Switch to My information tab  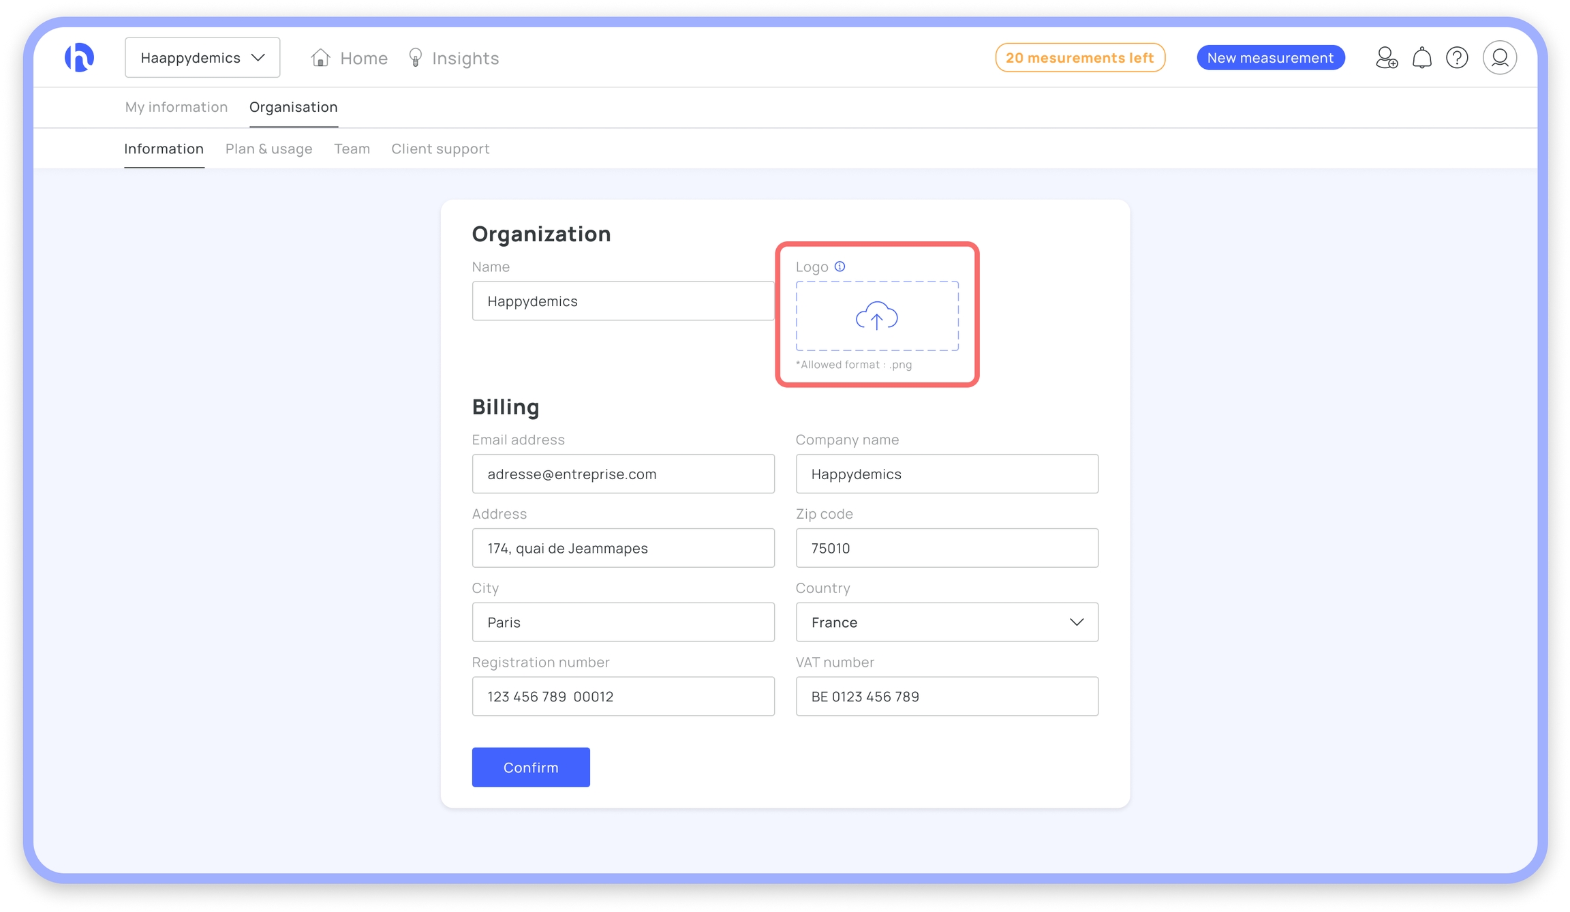tap(176, 107)
